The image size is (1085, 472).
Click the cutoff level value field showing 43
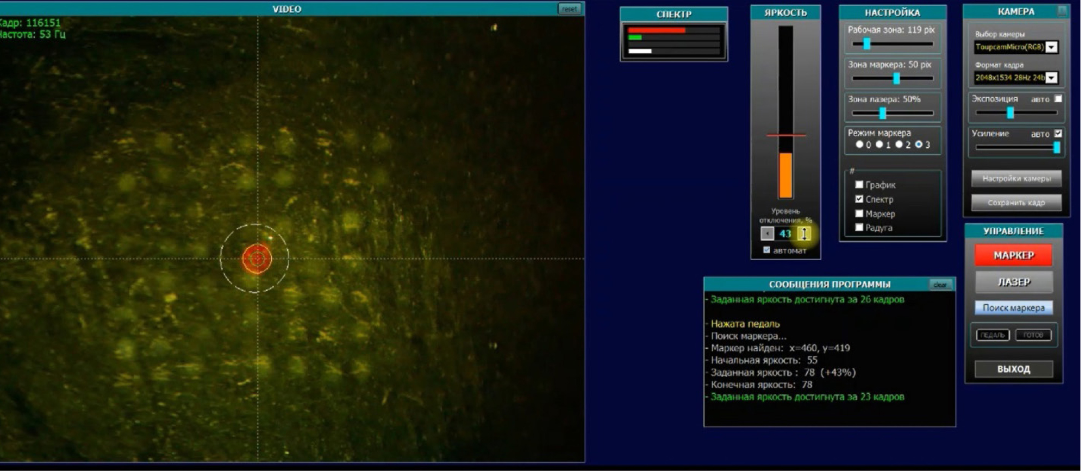tap(785, 234)
